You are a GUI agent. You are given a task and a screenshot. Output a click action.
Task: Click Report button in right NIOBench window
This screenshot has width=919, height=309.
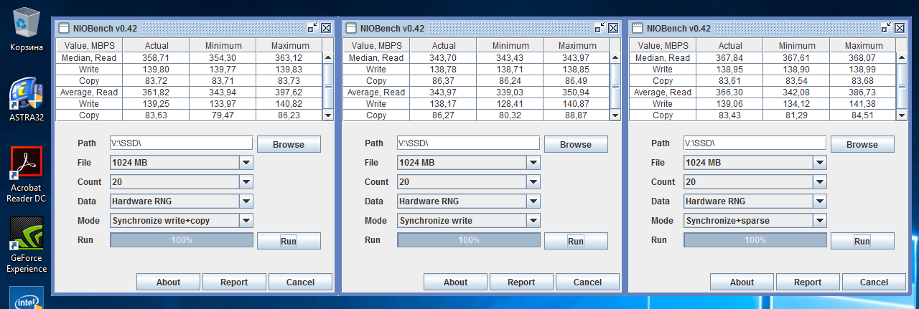[x=808, y=282]
